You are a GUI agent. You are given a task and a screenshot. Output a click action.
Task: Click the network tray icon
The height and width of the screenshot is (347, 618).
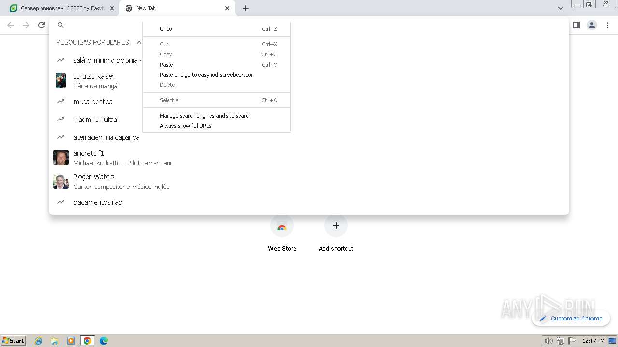(560, 341)
